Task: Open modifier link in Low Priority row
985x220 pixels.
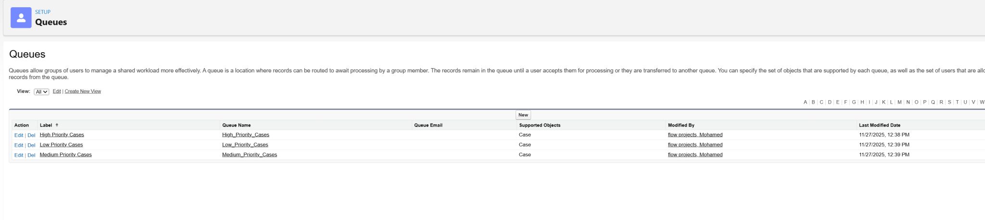Action: pos(695,145)
